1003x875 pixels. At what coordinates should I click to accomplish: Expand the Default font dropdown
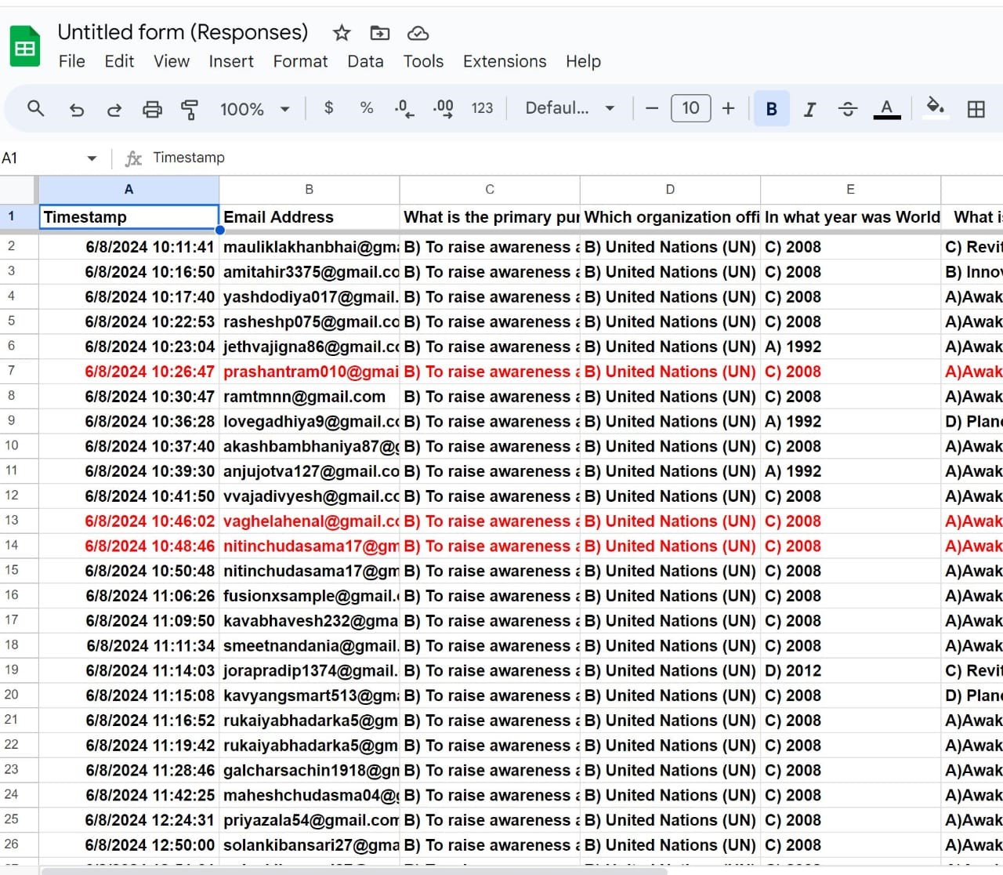(570, 108)
